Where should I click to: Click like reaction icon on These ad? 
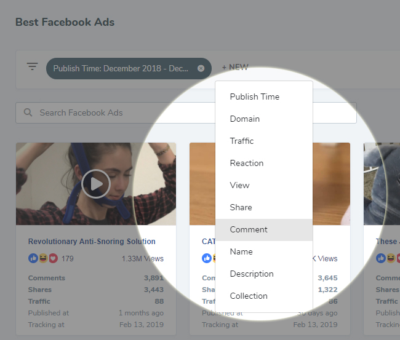(381, 258)
